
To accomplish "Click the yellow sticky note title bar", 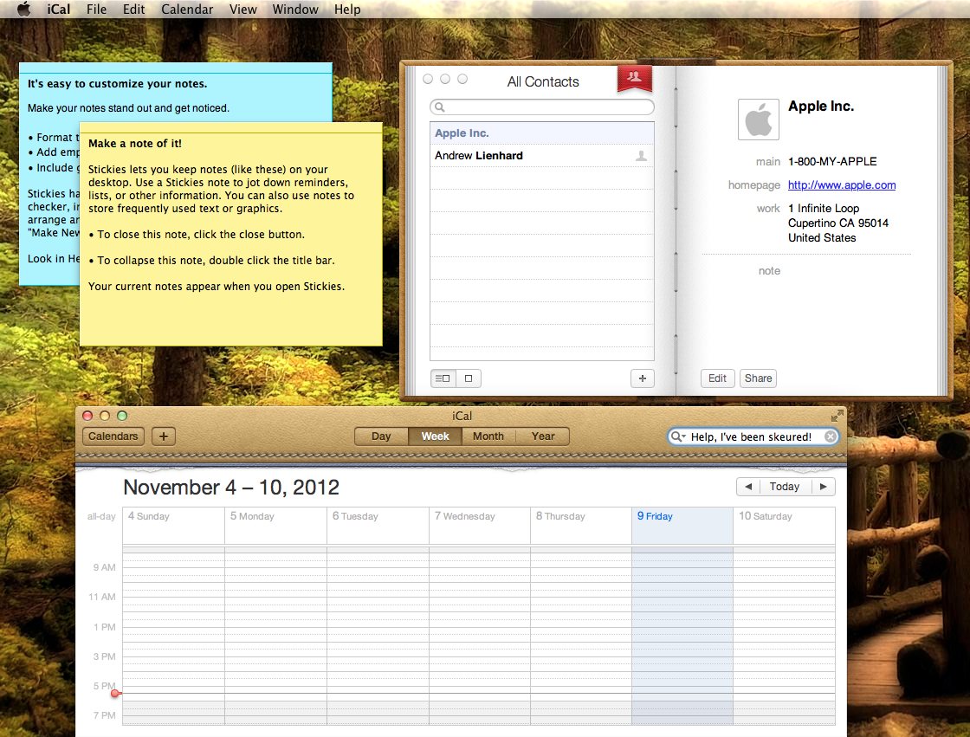I will click(x=230, y=127).
